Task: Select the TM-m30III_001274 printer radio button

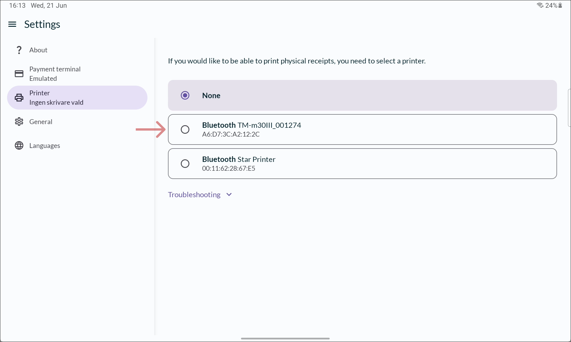Action: (185, 129)
